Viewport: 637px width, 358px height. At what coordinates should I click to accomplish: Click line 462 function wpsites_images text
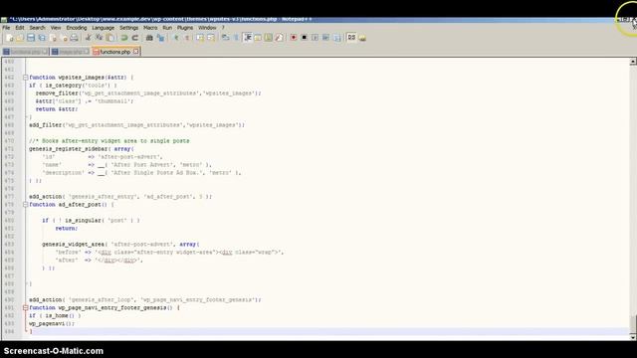pos(81,78)
